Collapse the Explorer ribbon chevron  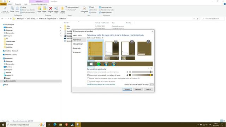pos(222,4)
